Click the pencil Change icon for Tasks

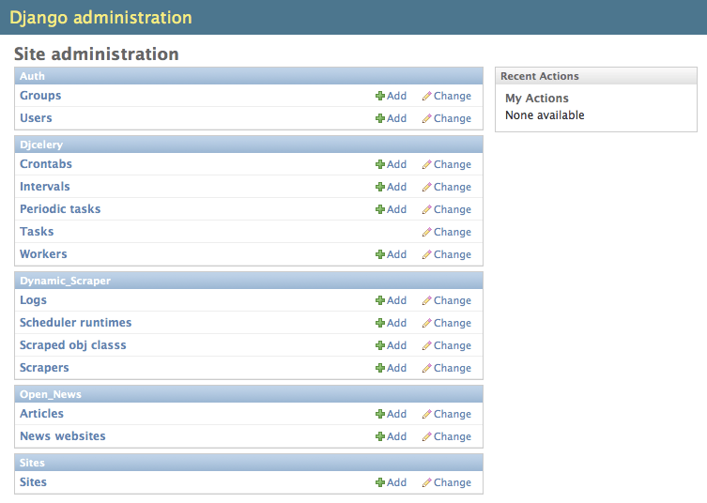pos(426,232)
